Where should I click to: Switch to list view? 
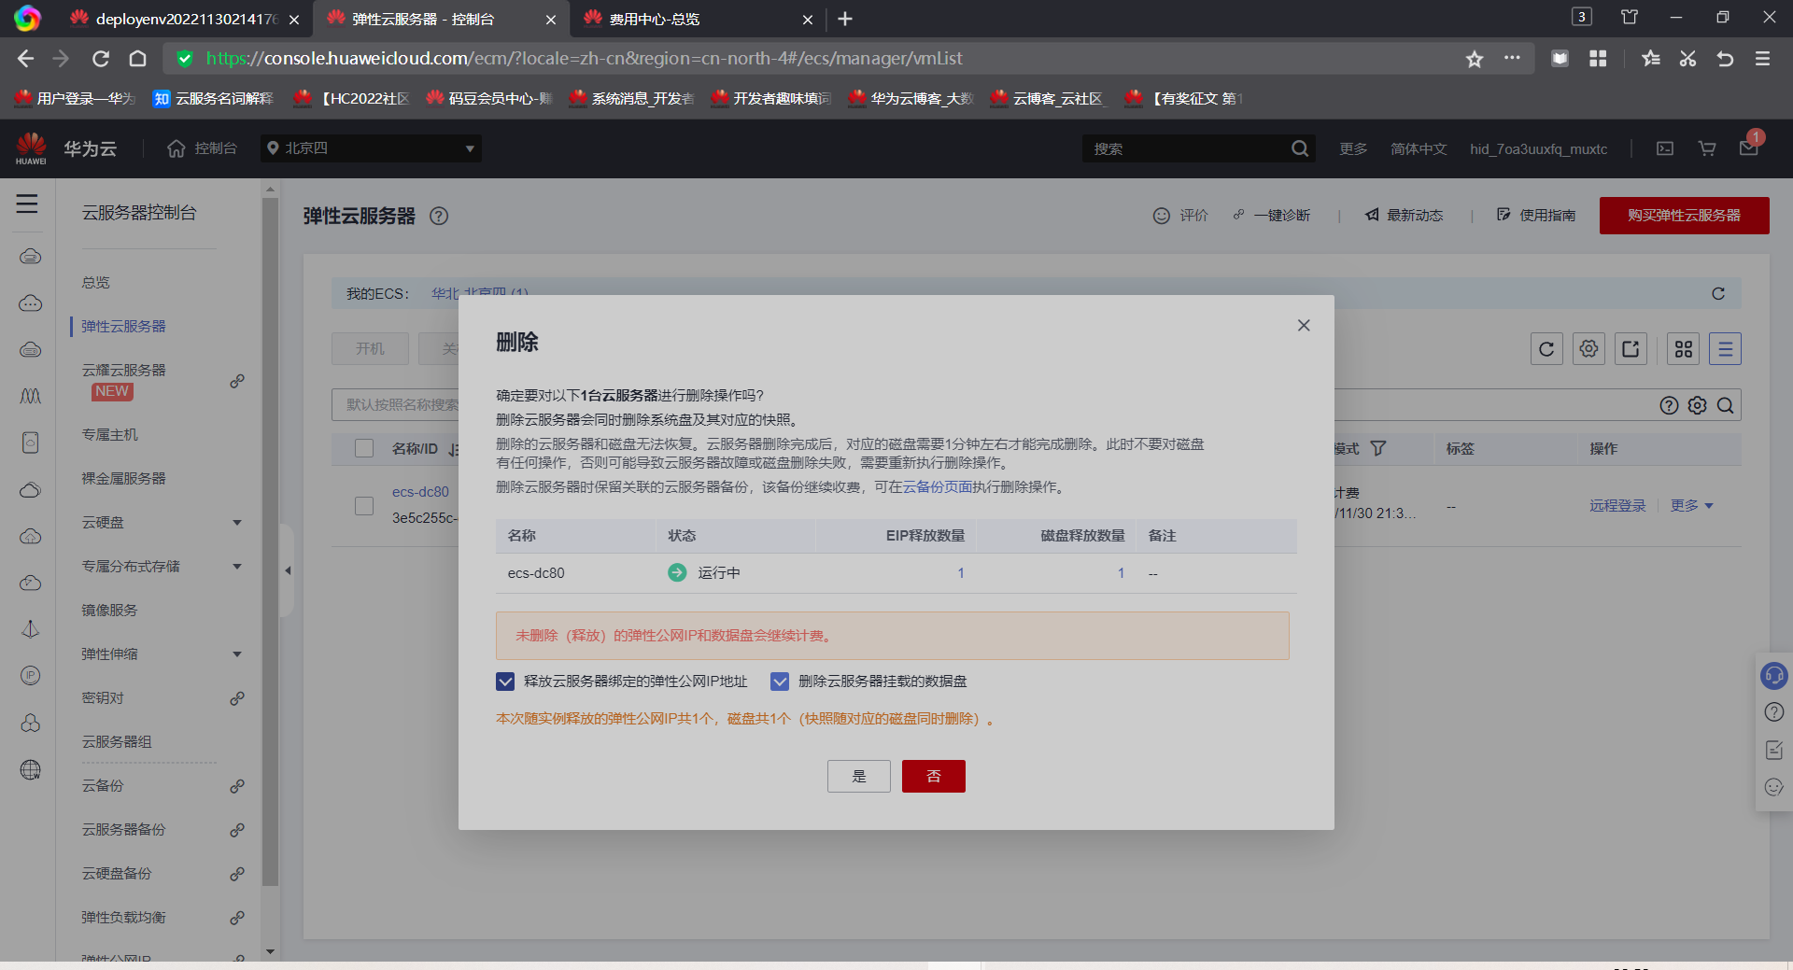pos(1725,349)
